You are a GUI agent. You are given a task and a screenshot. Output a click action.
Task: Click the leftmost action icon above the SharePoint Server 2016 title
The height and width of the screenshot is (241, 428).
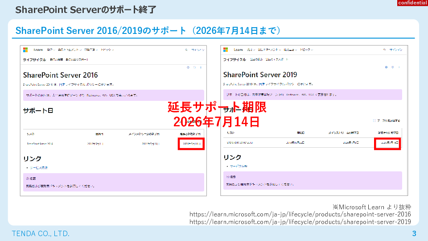tap(188, 67)
